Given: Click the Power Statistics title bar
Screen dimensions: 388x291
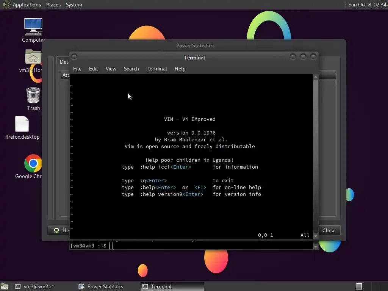Looking at the screenshot, I should point(194,45).
